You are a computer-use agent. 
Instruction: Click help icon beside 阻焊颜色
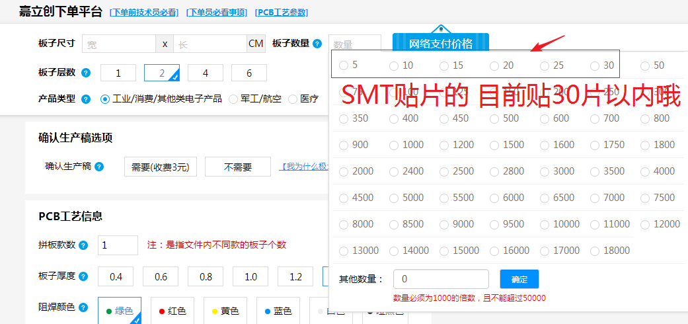[x=83, y=307]
